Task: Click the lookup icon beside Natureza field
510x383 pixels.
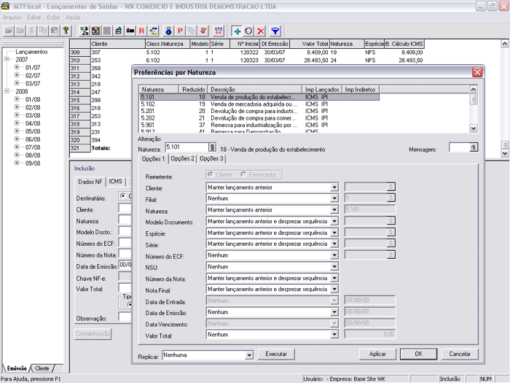Action: tap(212, 148)
